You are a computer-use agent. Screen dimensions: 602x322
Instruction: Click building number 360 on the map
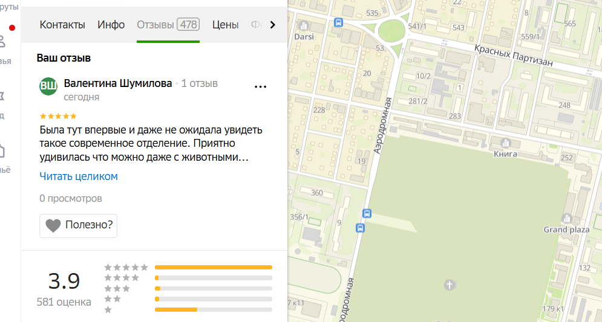(317, 193)
